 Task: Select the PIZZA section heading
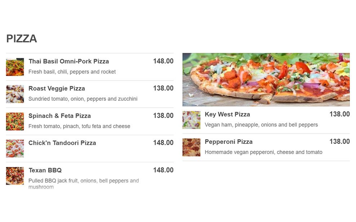coord(22,38)
